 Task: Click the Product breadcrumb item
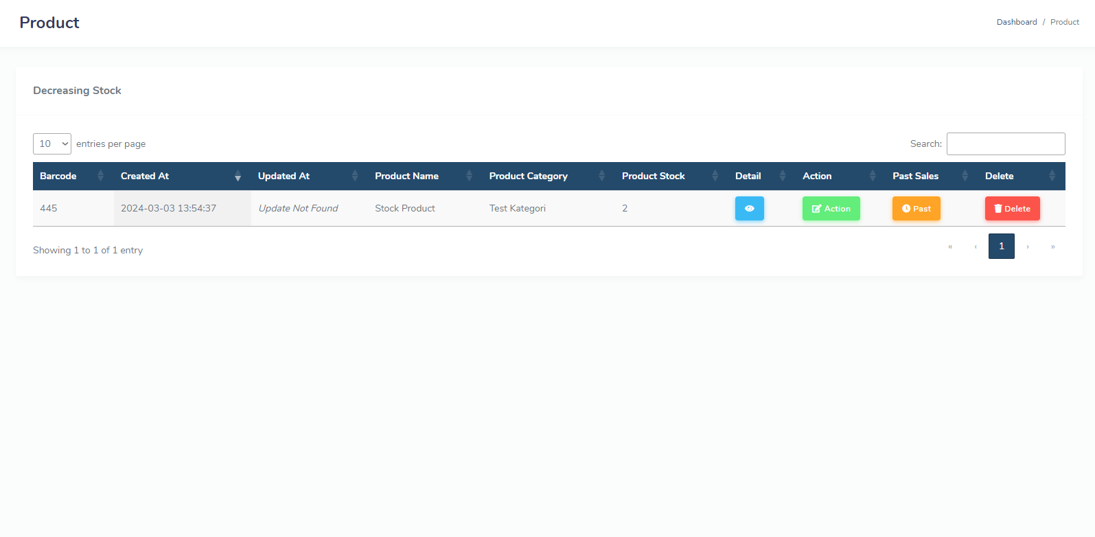1064,23
